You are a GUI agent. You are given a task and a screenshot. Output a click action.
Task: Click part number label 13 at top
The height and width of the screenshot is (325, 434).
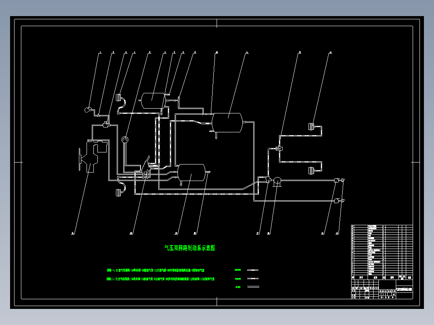pos(330,52)
